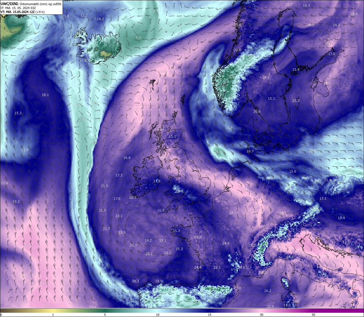The image size is (364, 317).
Task: Click the map value 11.9
Action: 25,150
